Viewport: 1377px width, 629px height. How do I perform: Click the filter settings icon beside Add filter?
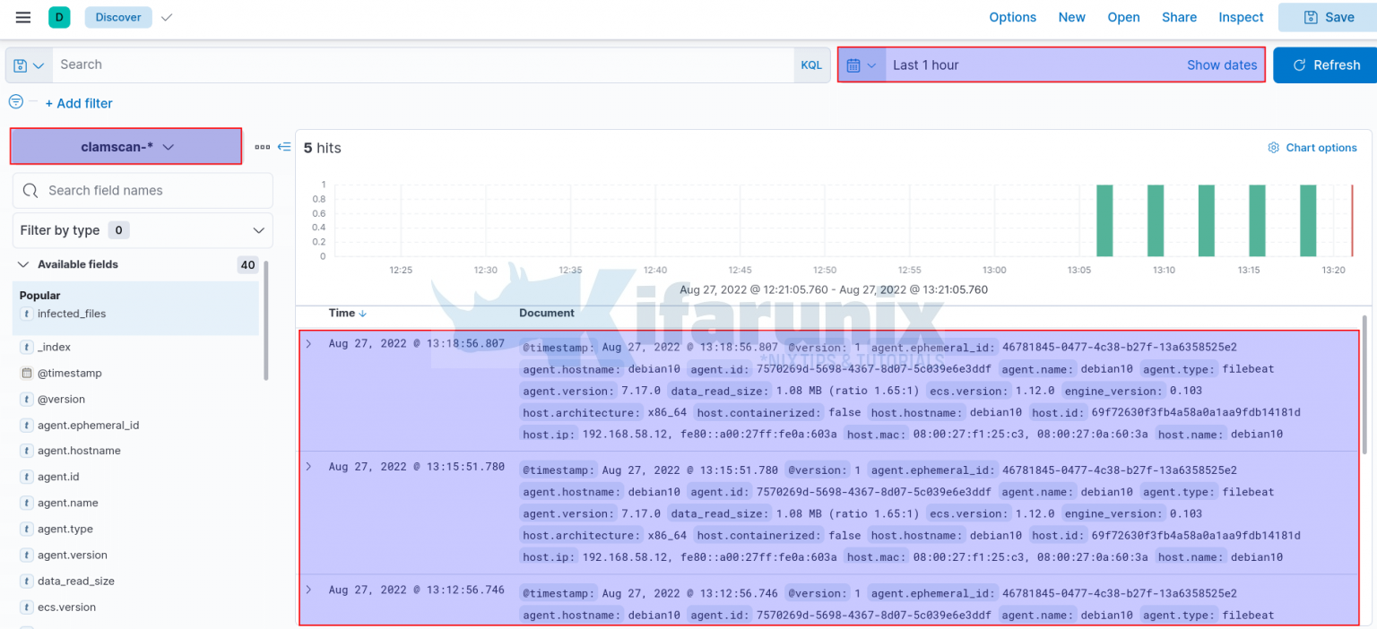click(x=15, y=103)
